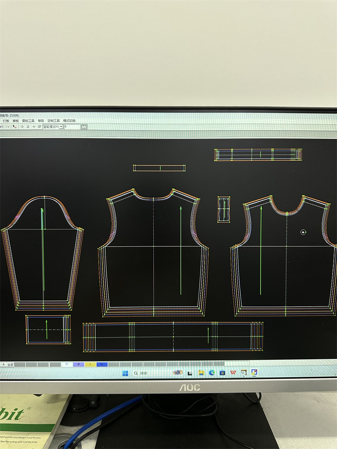The width and height of the screenshot is (337, 449).
Task: Open Microsoft Edge from the taskbar
Action: tap(211, 373)
